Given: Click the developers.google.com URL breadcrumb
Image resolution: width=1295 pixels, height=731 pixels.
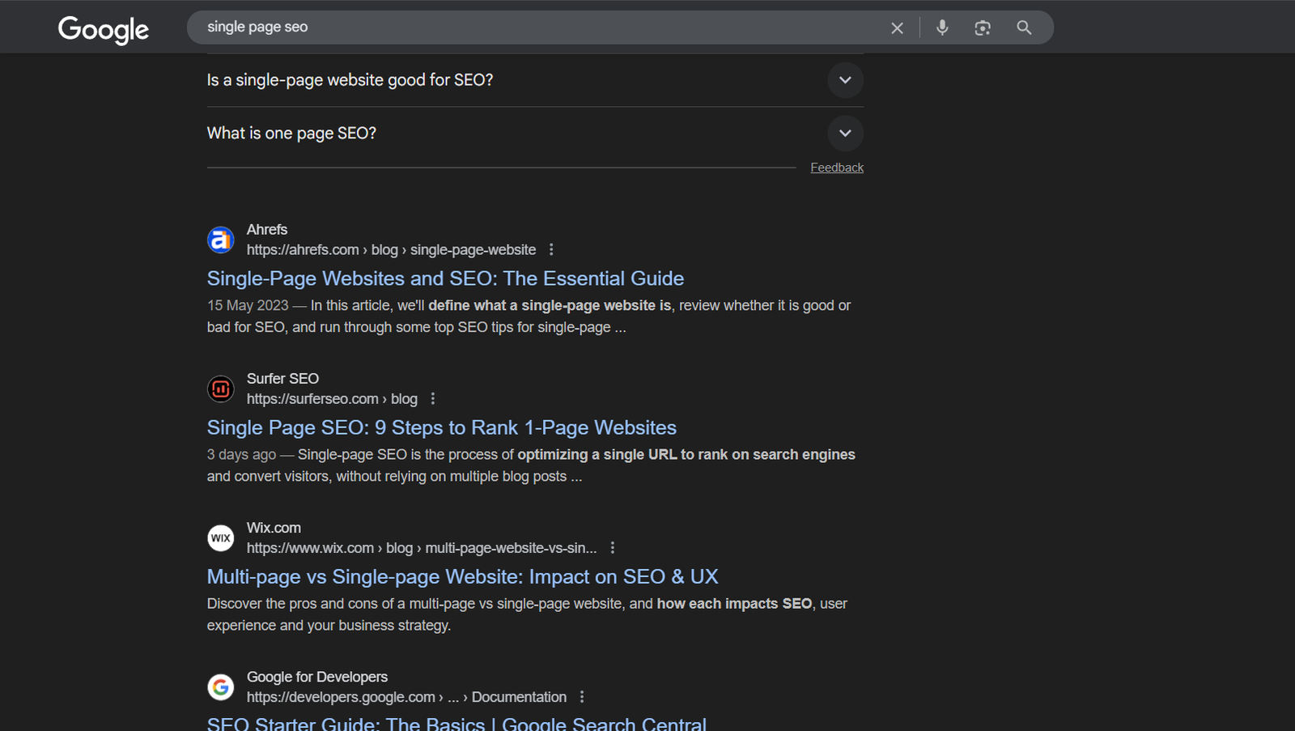Looking at the screenshot, I should tap(406, 696).
